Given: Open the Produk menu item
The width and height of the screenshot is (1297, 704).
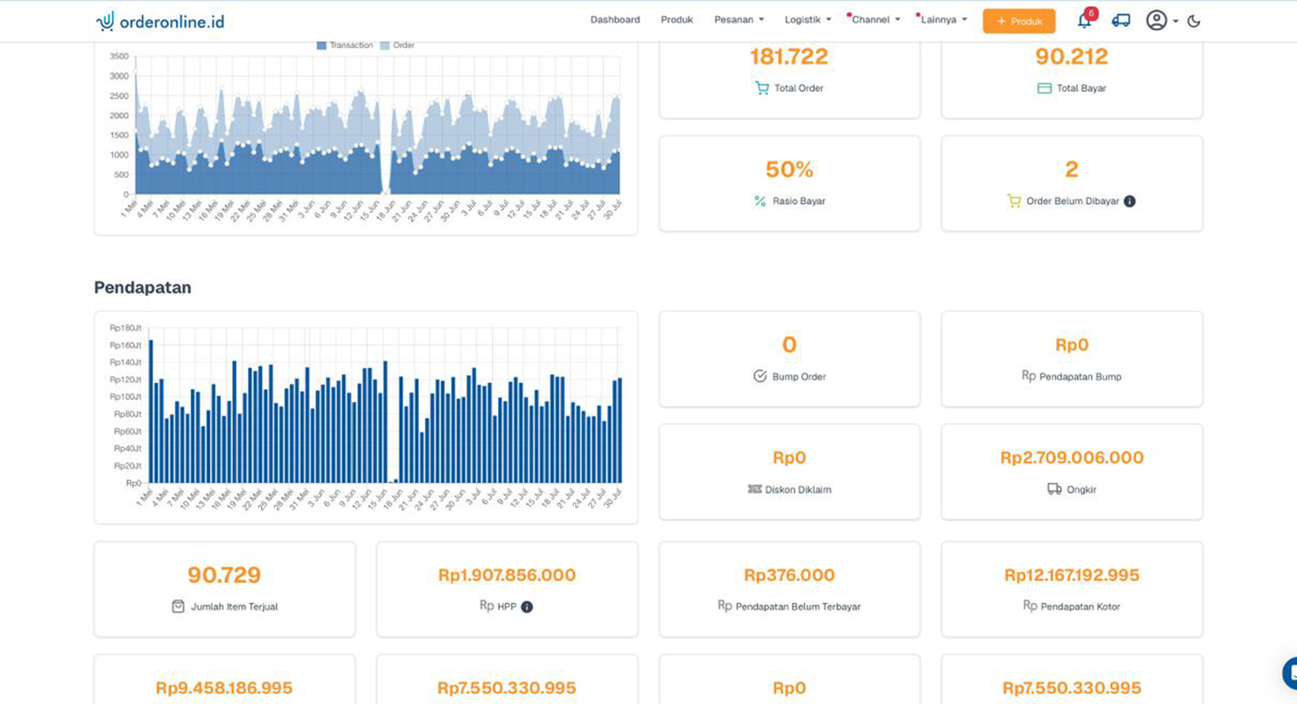Looking at the screenshot, I should [677, 19].
